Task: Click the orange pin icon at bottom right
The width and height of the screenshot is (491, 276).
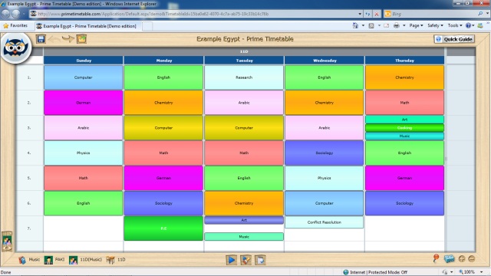Action: pyautogui.click(x=436, y=258)
